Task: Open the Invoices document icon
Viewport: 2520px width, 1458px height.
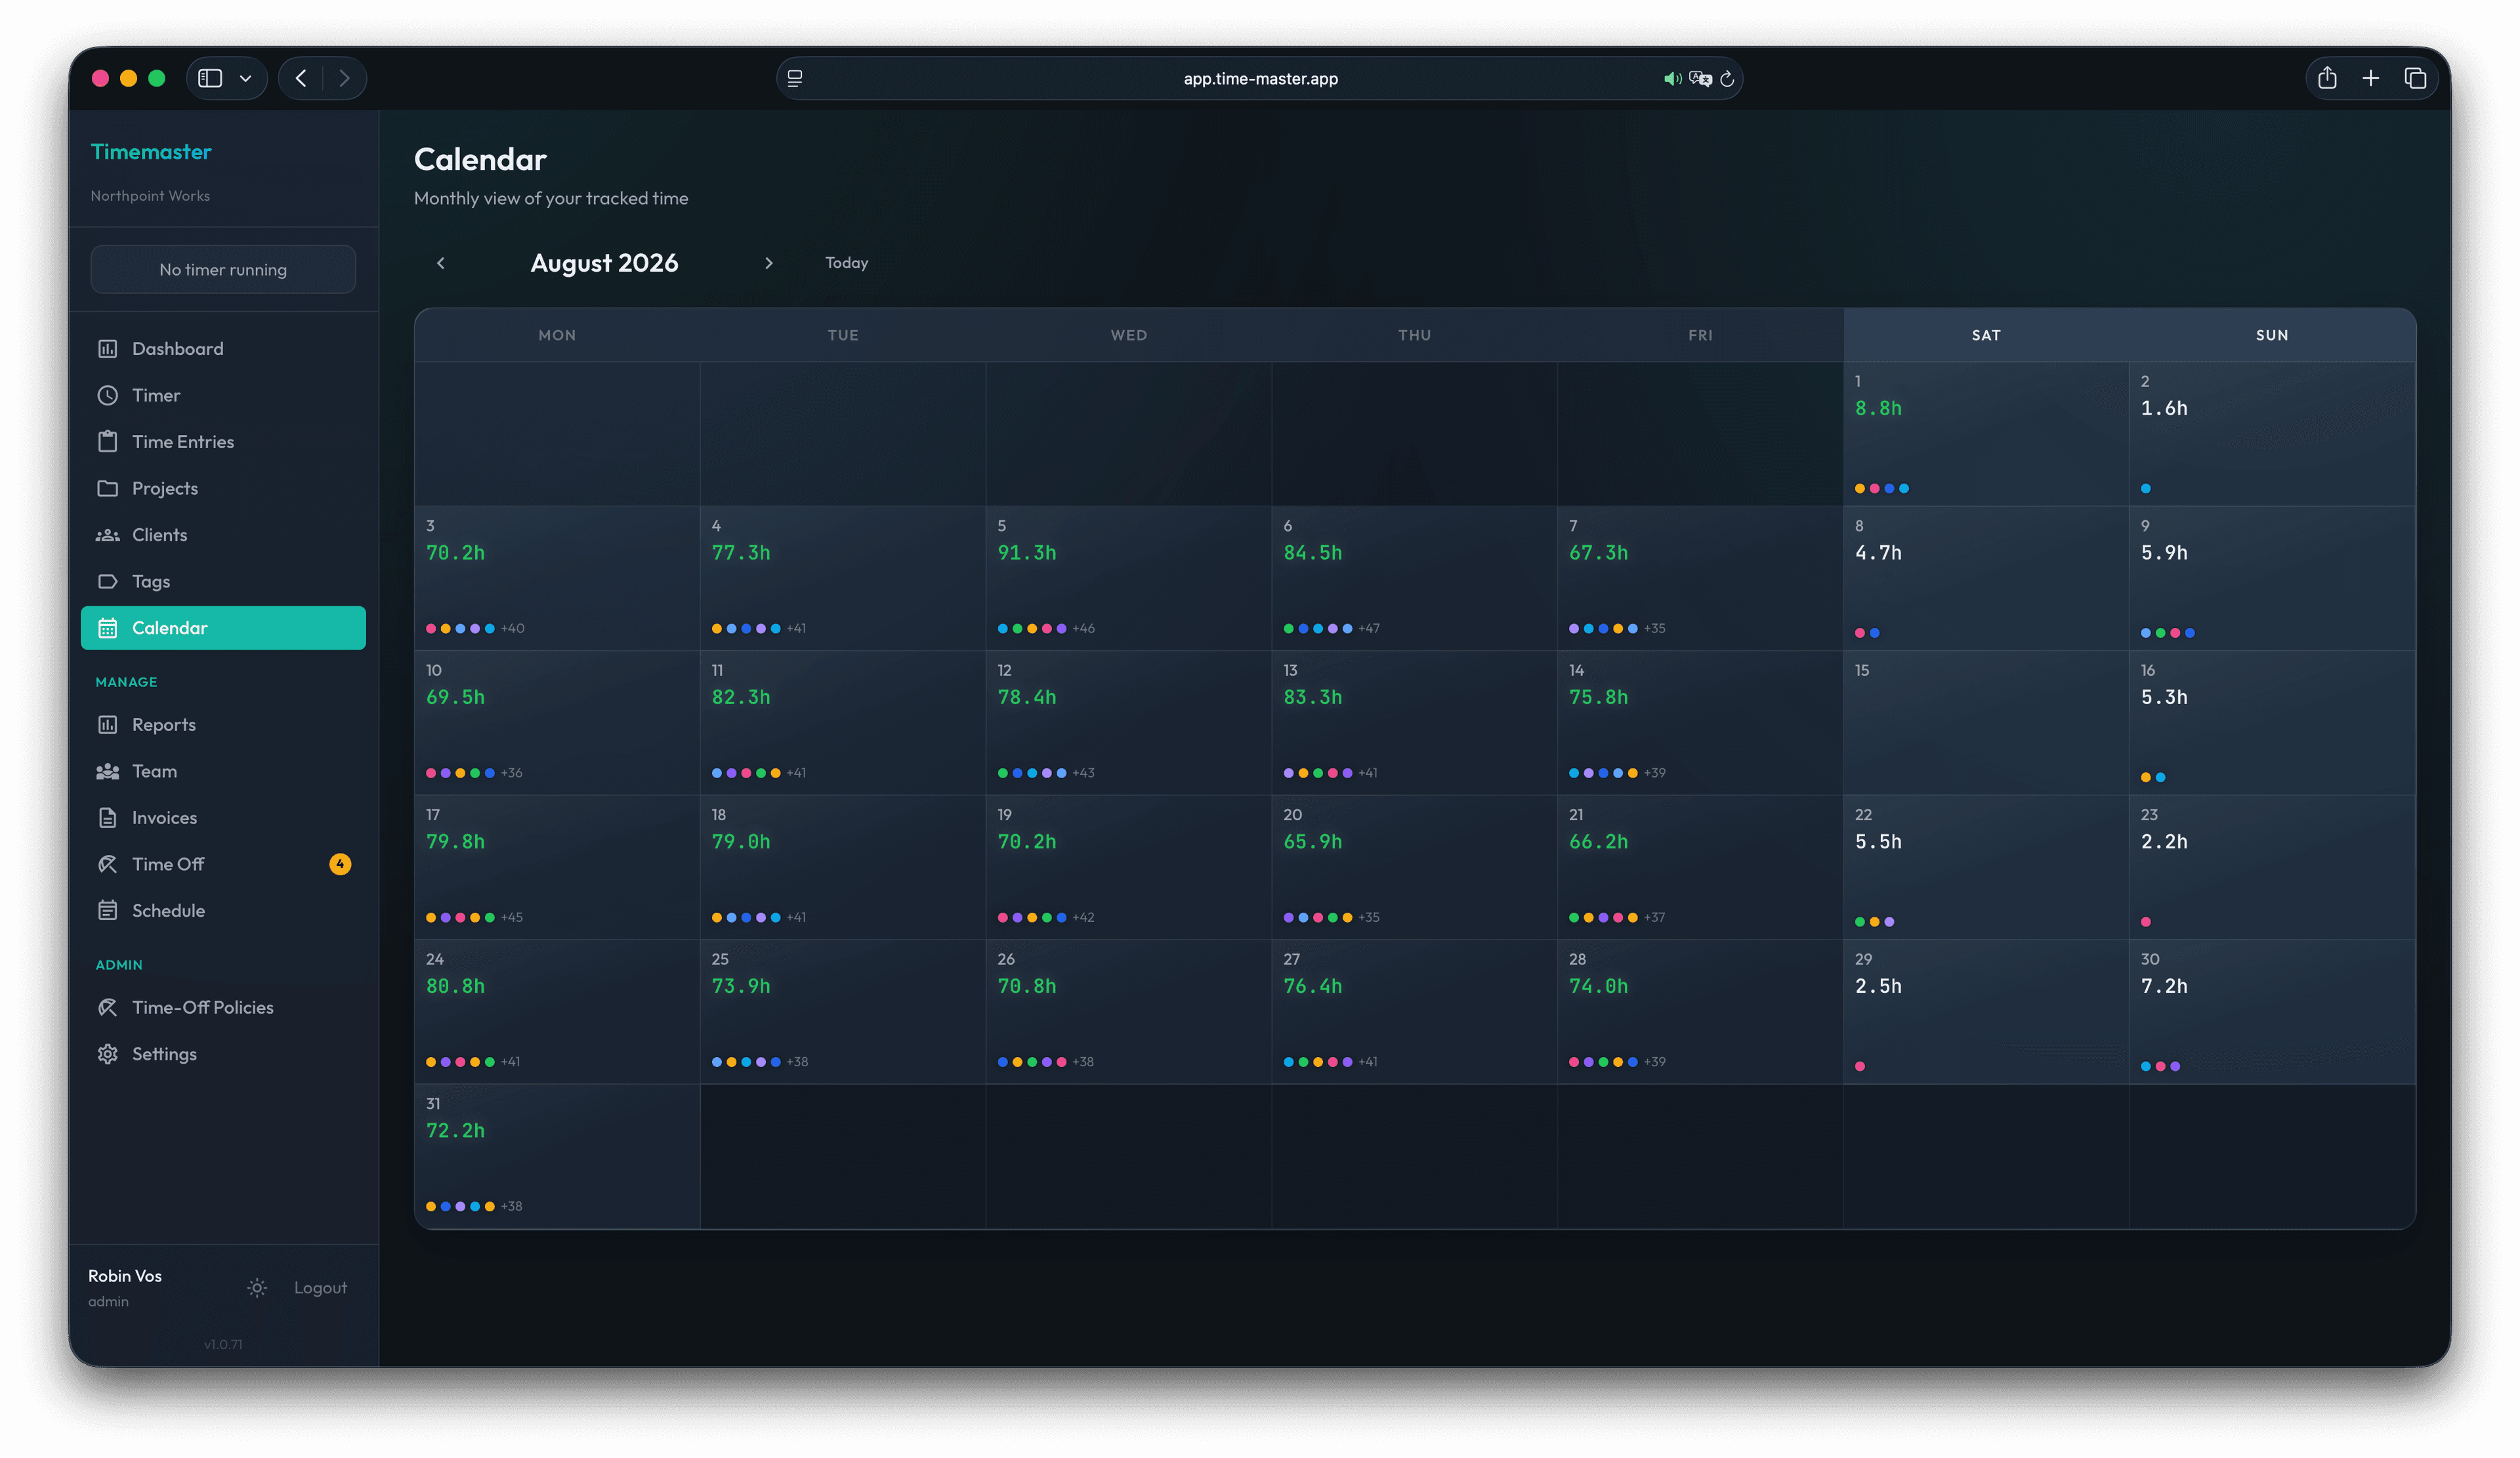Action: [107, 818]
